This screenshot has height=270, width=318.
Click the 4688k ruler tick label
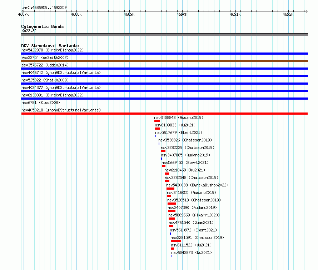point(76,14)
